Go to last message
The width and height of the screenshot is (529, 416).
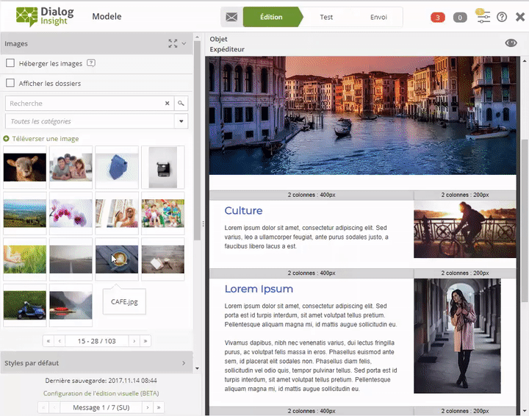coord(159,408)
